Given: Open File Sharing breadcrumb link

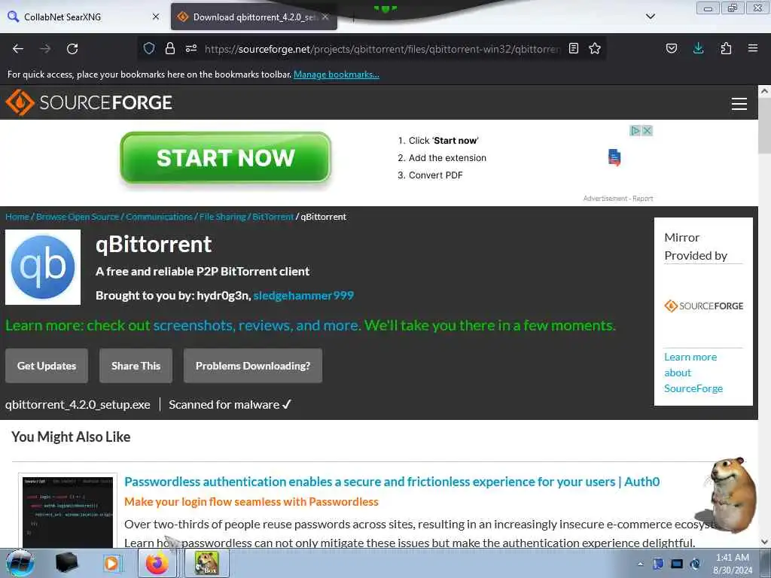Looking at the screenshot, I should click(222, 217).
